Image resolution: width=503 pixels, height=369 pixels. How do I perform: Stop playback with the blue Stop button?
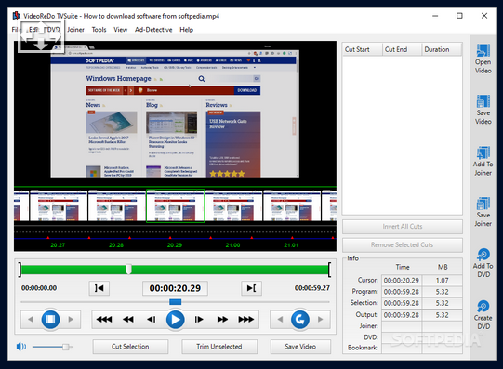click(x=50, y=320)
